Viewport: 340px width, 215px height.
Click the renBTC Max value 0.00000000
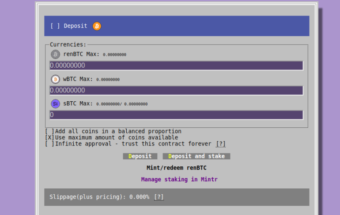point(115,55)
